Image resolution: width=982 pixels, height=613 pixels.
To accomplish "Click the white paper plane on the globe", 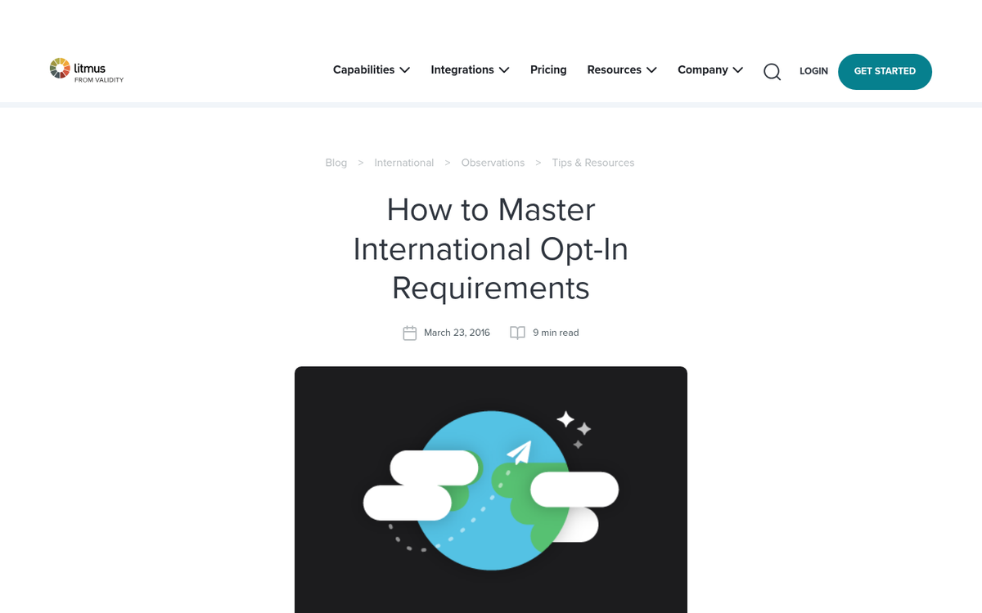I will pyautogui.click(x=520, y=451).
